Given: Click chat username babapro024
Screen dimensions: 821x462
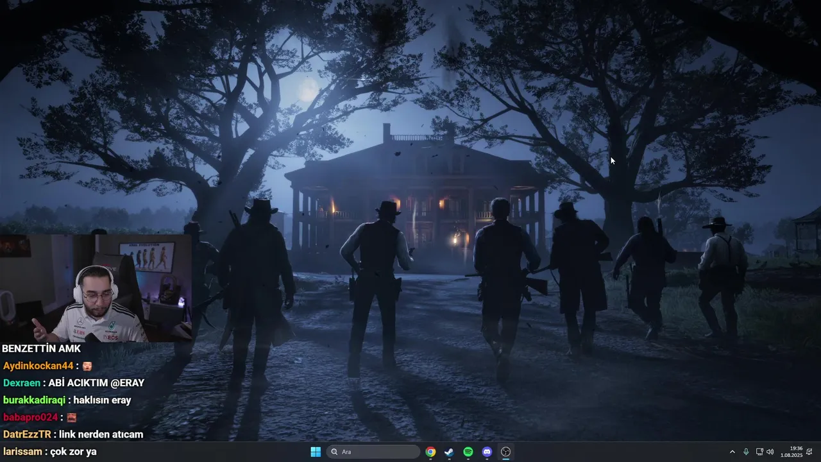Looking at the screenshot, I should coord(31,418).
